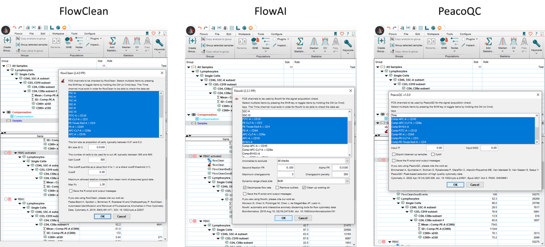
Task: Open Plugins dropdown in flowClean window ribbon
Action: coord(94,39)
